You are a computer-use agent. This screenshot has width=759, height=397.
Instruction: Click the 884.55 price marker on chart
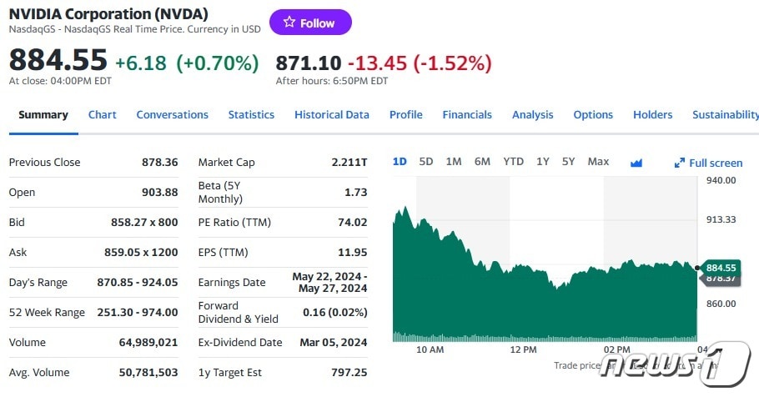point(721,268)
